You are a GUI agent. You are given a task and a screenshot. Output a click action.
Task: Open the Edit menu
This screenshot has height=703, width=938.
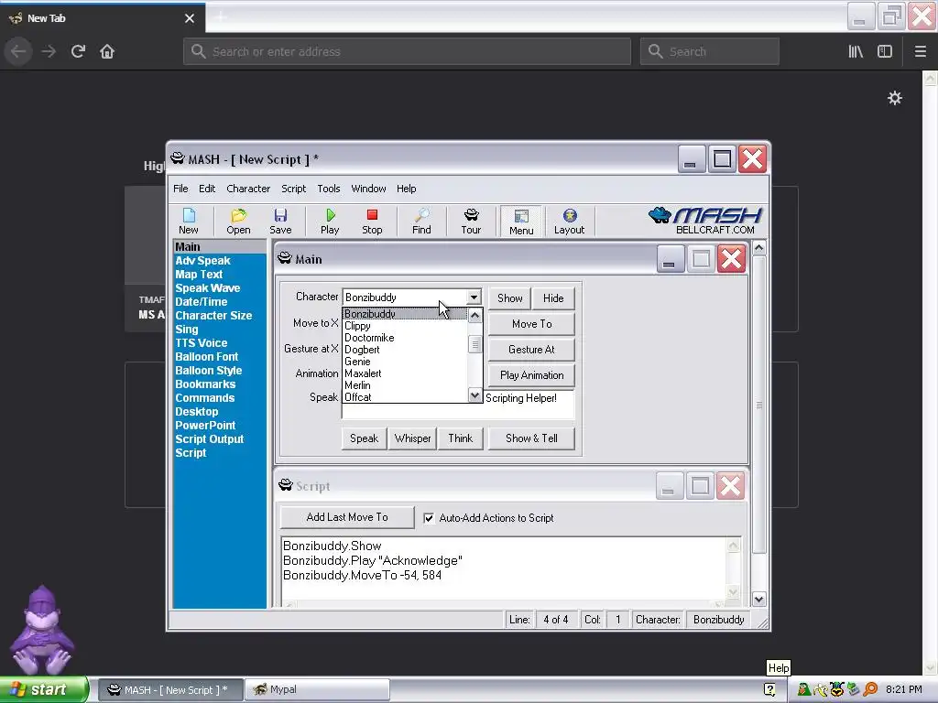(207, 189)
